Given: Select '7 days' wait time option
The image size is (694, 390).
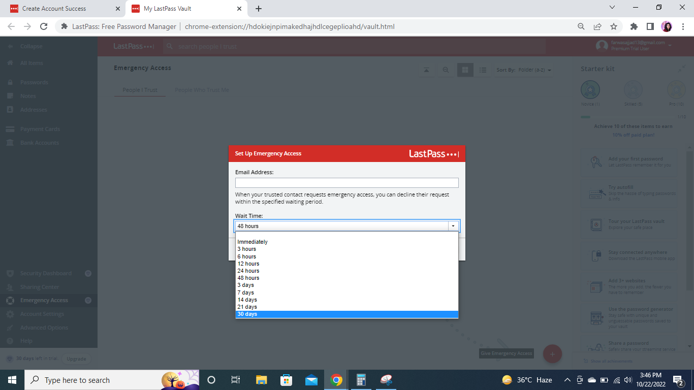Looking at the screenshot, I should point(346,292).
